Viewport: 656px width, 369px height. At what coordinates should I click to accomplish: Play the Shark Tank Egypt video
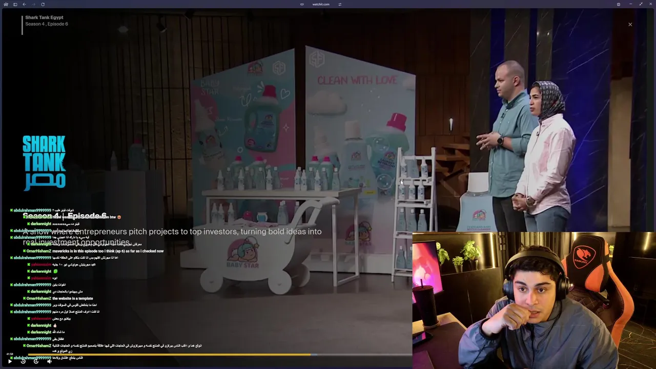pyautogui.click(x=10, y=361)
